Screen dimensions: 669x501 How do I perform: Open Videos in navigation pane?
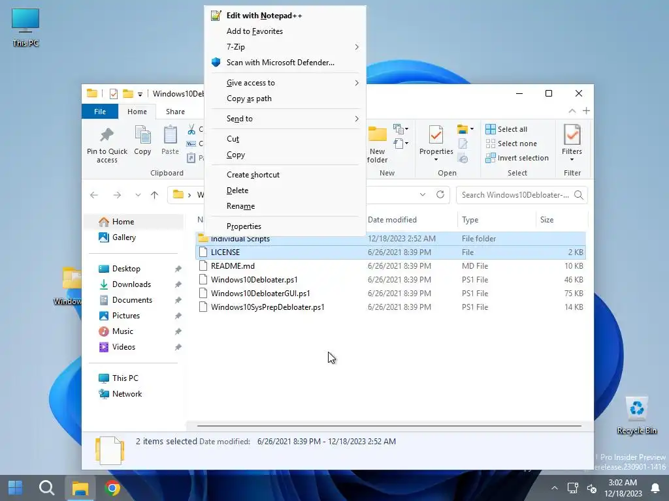click(134, 347)
